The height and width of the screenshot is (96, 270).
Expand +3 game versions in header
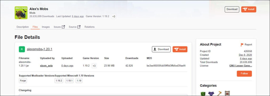(x=113, y=17)
